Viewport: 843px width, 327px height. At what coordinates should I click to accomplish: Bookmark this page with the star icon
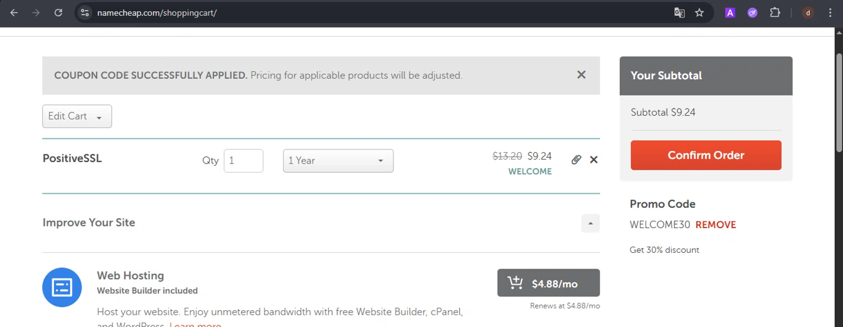(699, 12)
